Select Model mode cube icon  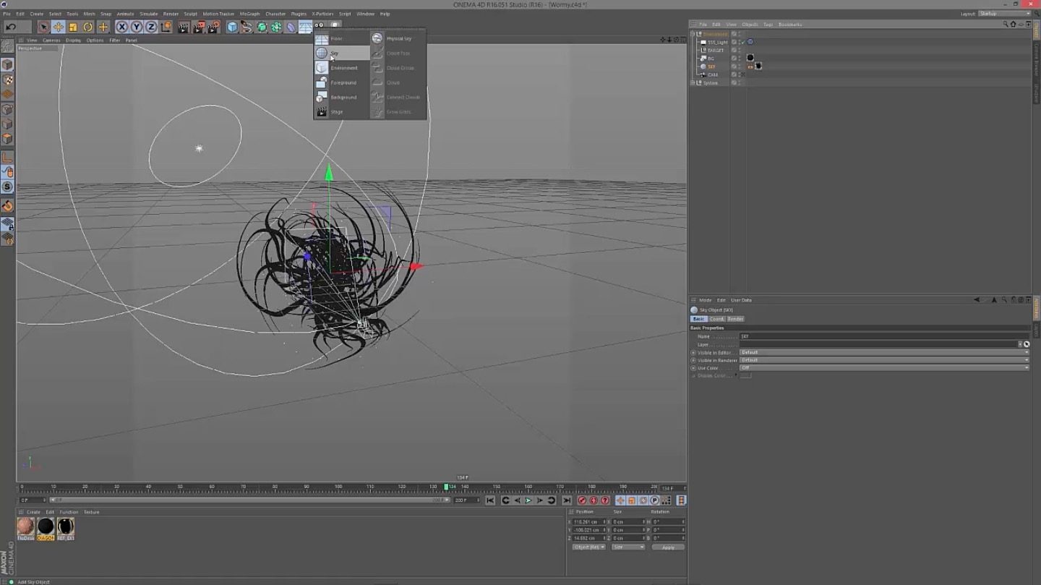(7, 65)
